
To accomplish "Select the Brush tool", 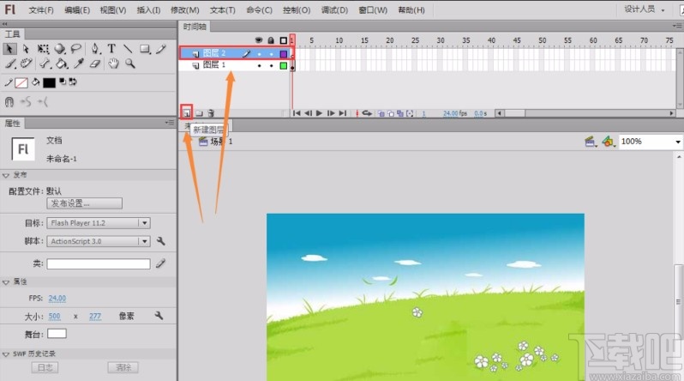I will pos(10,63).
